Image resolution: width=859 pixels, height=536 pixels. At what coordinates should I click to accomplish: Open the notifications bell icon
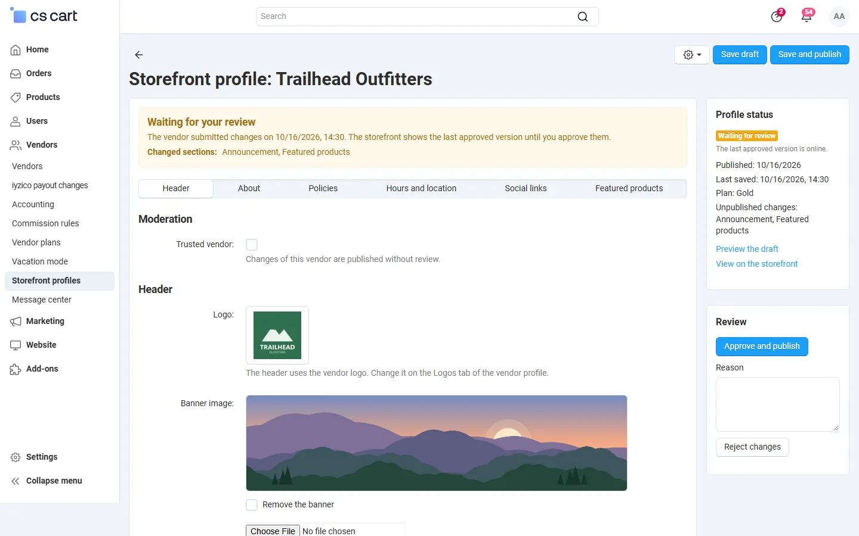pyautogui.click(x=807, y=16)
